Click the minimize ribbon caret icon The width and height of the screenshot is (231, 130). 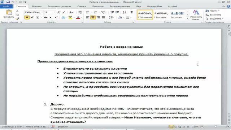(x=223, y=6)
